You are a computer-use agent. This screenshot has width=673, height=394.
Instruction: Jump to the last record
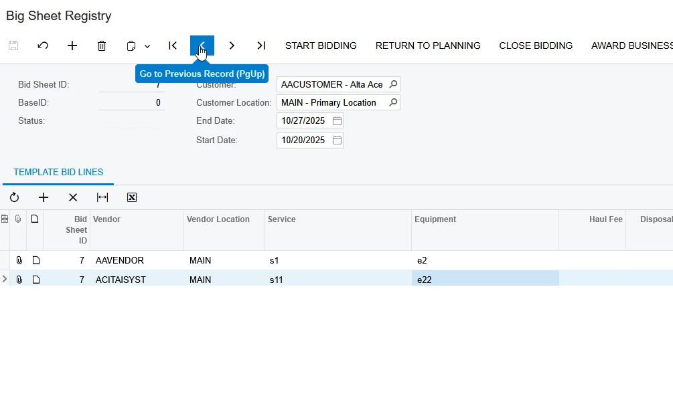[261, 45]
